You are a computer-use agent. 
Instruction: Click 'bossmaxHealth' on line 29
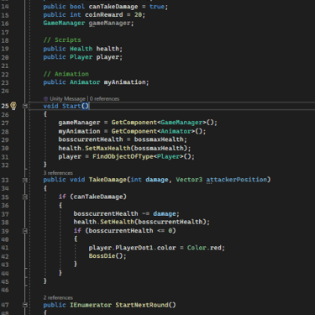coord(159,139)
